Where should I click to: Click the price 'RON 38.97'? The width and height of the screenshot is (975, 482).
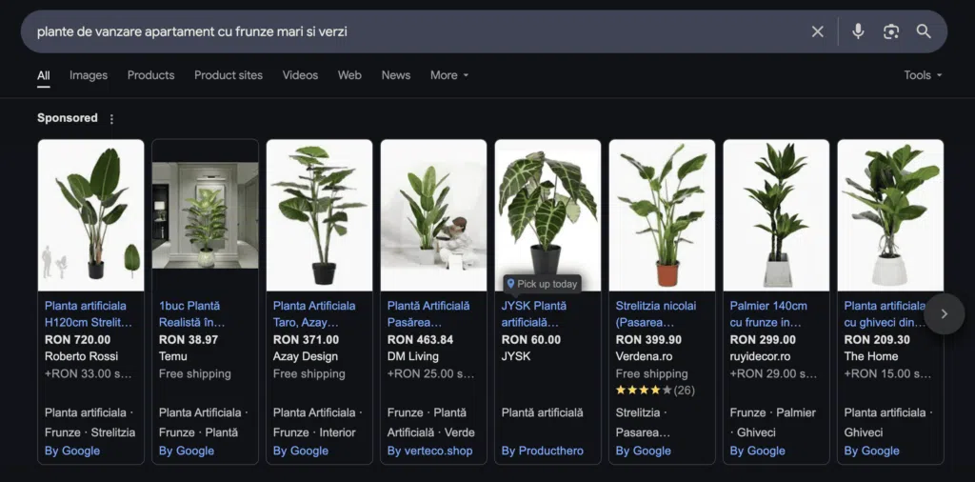pyautogui.click(x=189, y=340)
